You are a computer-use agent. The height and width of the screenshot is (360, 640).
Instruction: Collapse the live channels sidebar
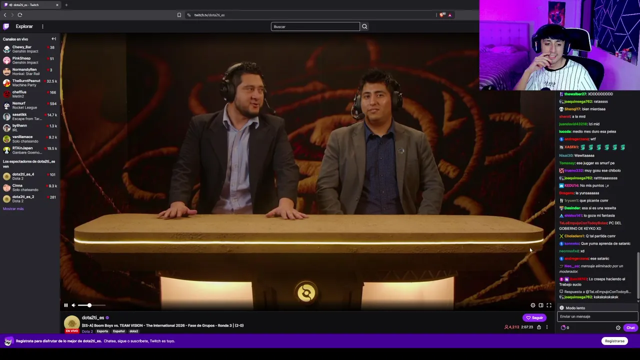[53, 39]
